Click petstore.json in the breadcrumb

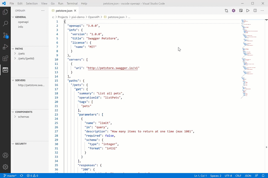116,17
